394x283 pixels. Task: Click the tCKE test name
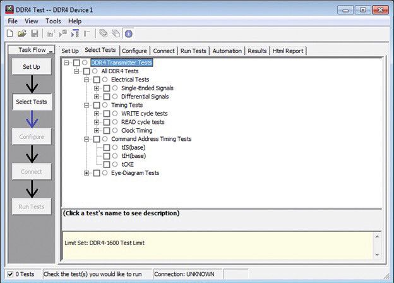click(x=128, y=164)
